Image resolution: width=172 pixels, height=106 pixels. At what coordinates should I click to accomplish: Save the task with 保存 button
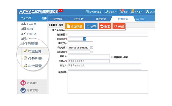click(x=91, y=26)
